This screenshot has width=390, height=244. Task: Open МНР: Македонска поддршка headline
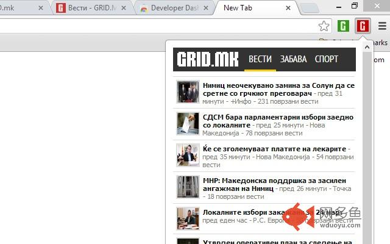point(274,184)
